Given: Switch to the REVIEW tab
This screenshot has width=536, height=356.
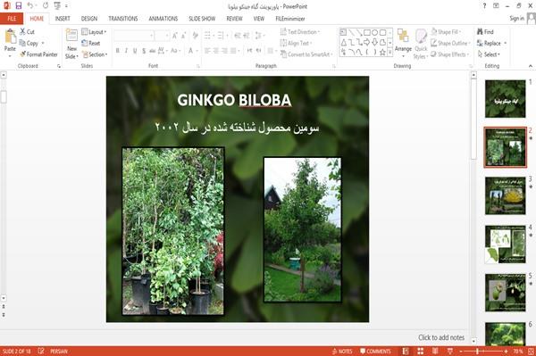Looking at the screenshot, I should pyautogui.click(x=234, y=19).
